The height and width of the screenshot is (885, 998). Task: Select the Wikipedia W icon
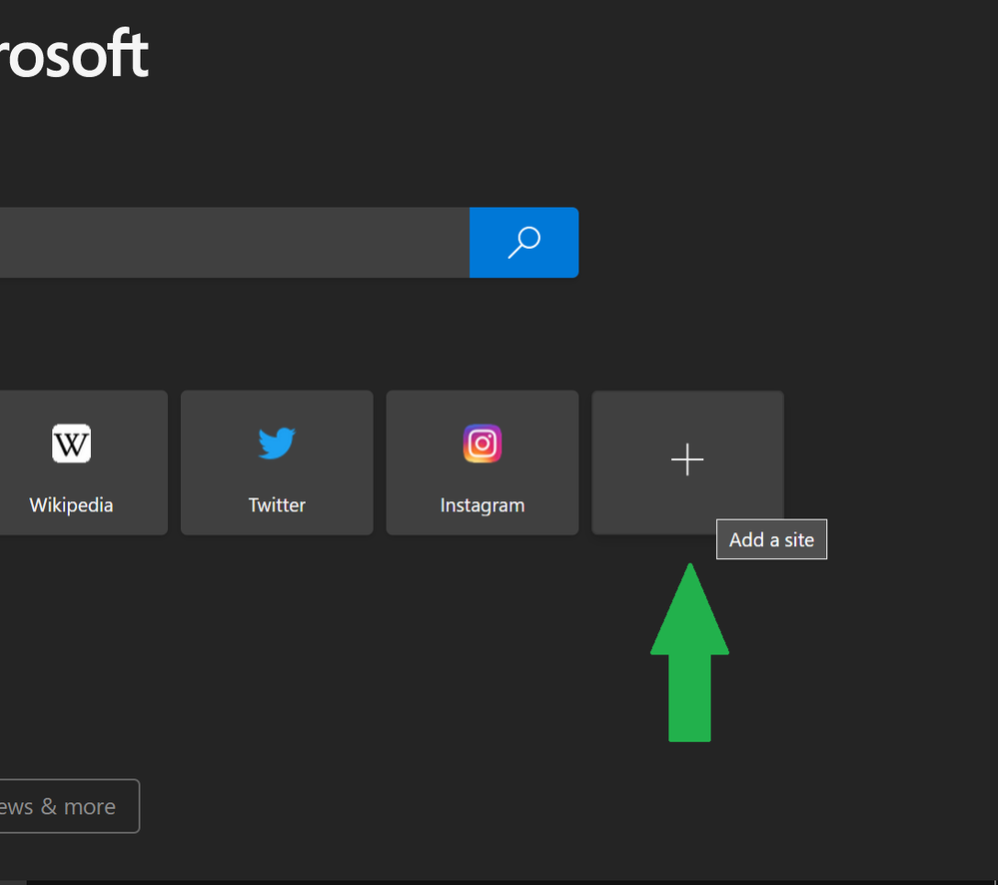pos(71,443)
